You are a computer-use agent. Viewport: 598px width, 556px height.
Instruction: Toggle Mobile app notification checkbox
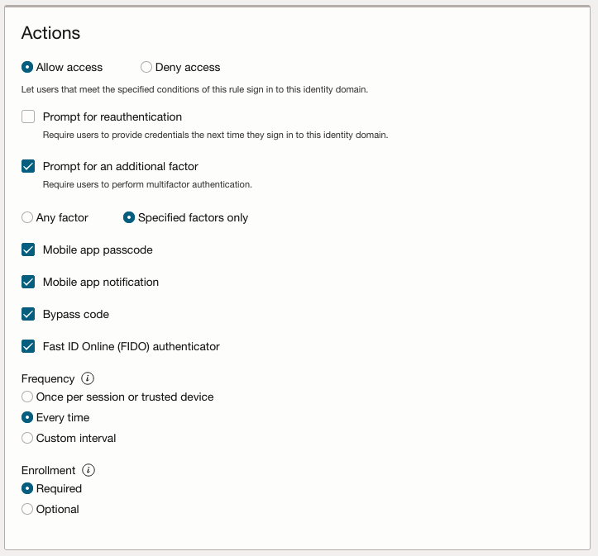[28, 282]
